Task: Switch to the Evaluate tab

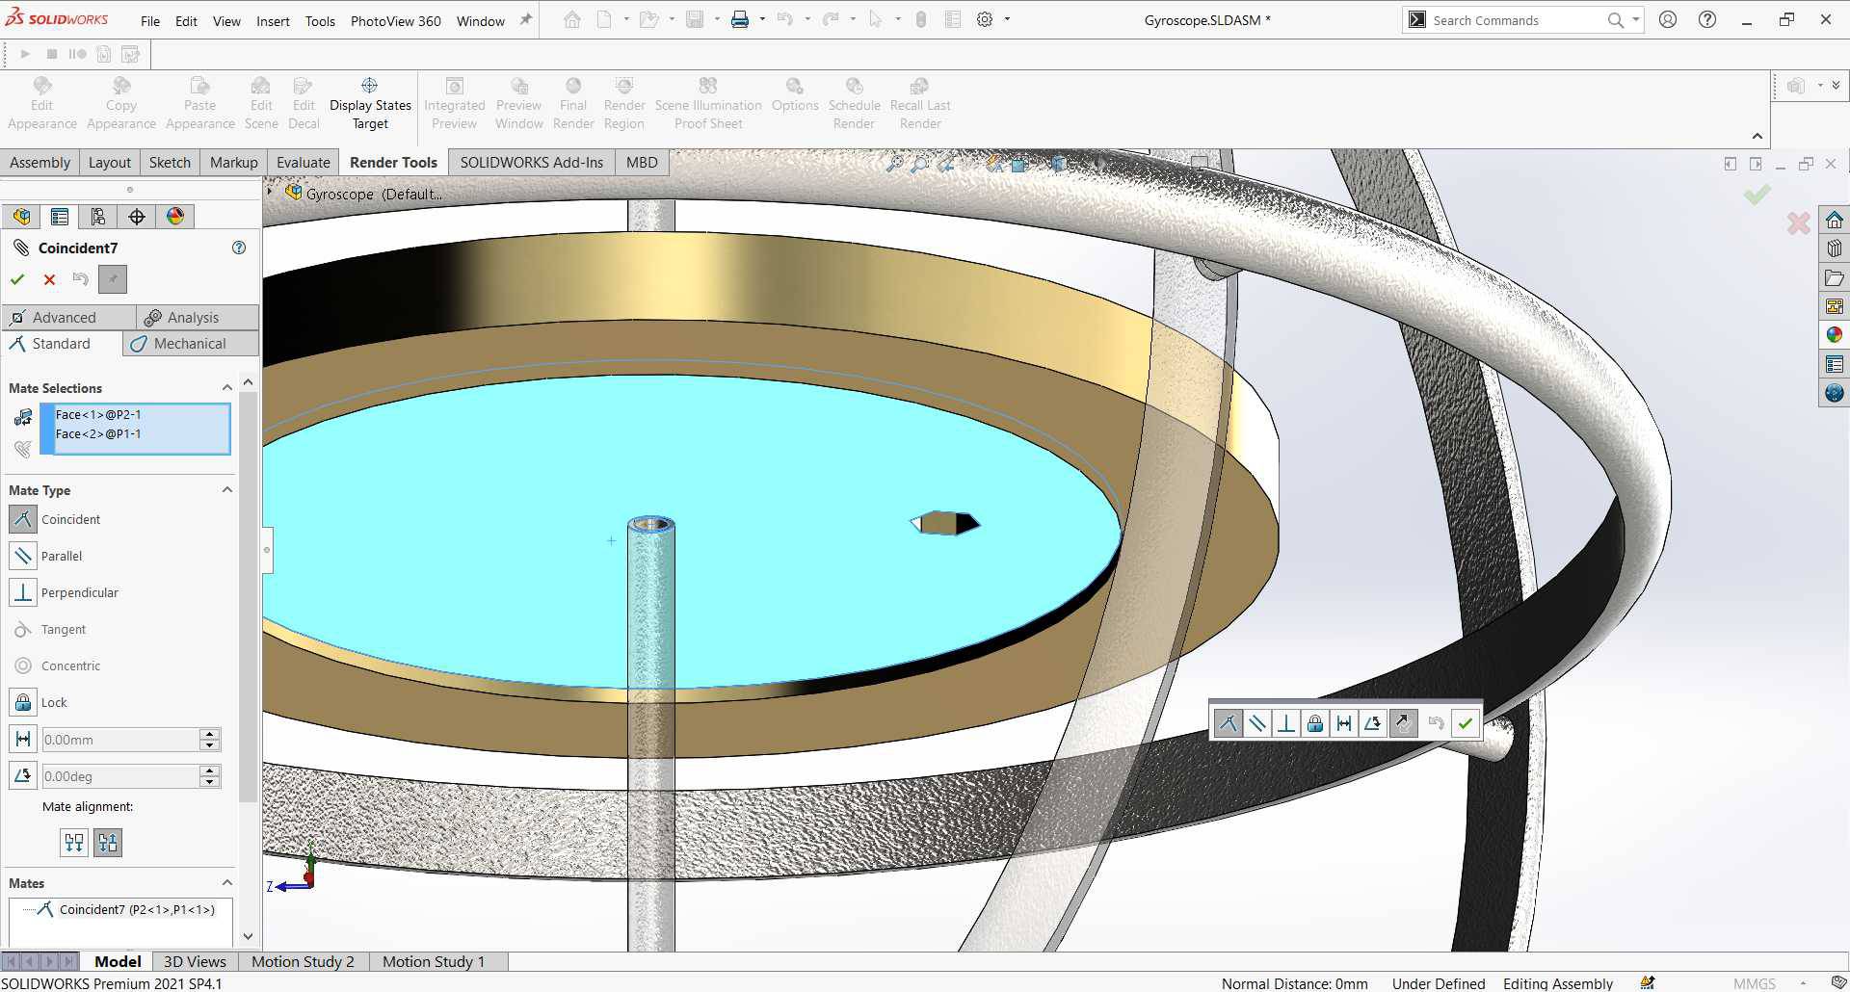Action: 303,162
